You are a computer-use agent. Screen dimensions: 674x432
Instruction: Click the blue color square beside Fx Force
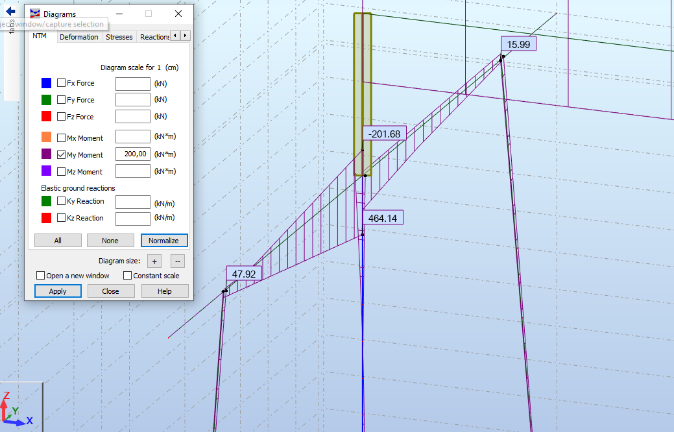47,82
